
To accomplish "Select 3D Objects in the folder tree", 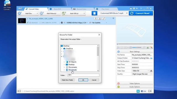I will (x=72, y=62).
